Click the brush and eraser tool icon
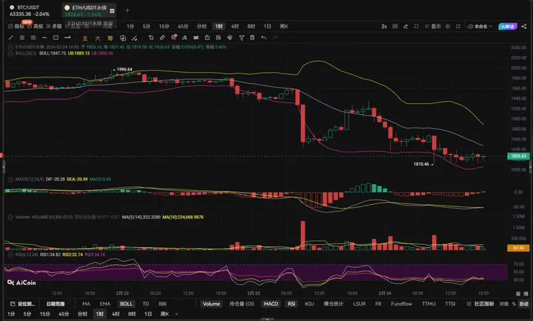 click(x=185, y=38)
